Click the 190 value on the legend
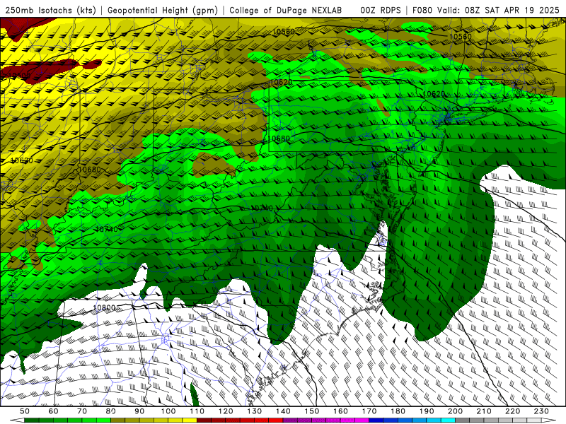 (x=427, y=411)
